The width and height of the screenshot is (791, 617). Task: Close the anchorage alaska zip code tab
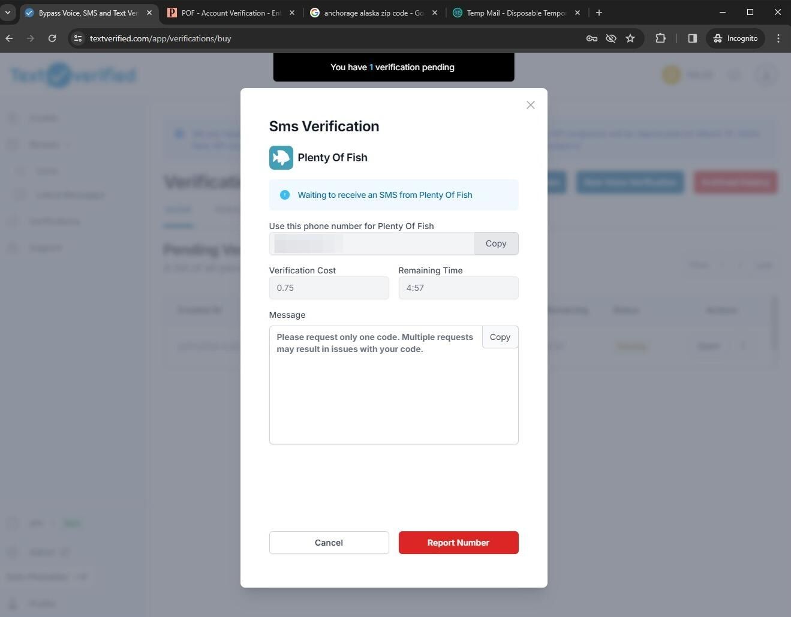click(x=435, y=13)
